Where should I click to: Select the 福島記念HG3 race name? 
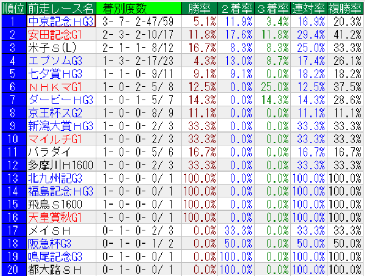(60, 191)
